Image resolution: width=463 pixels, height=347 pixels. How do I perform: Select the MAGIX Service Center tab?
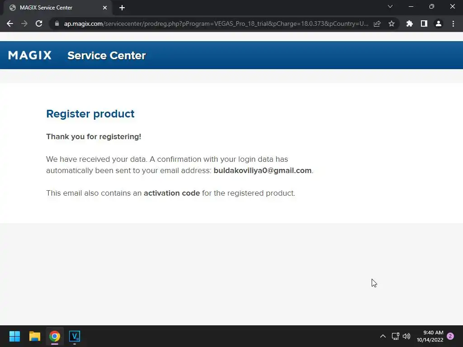(x=57, y=8)
